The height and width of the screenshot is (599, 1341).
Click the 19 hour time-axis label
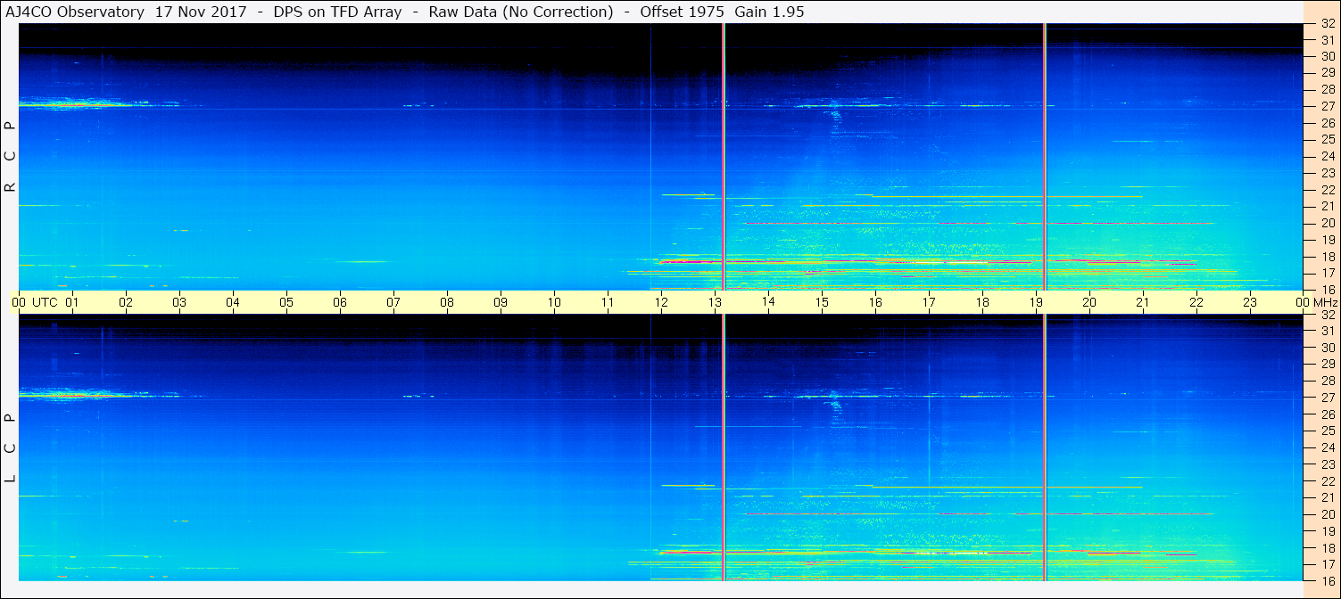(x=1036, y=302)
